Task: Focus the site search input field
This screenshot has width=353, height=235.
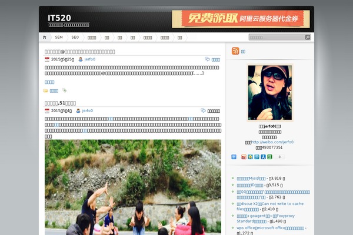Action: [277, 38]
